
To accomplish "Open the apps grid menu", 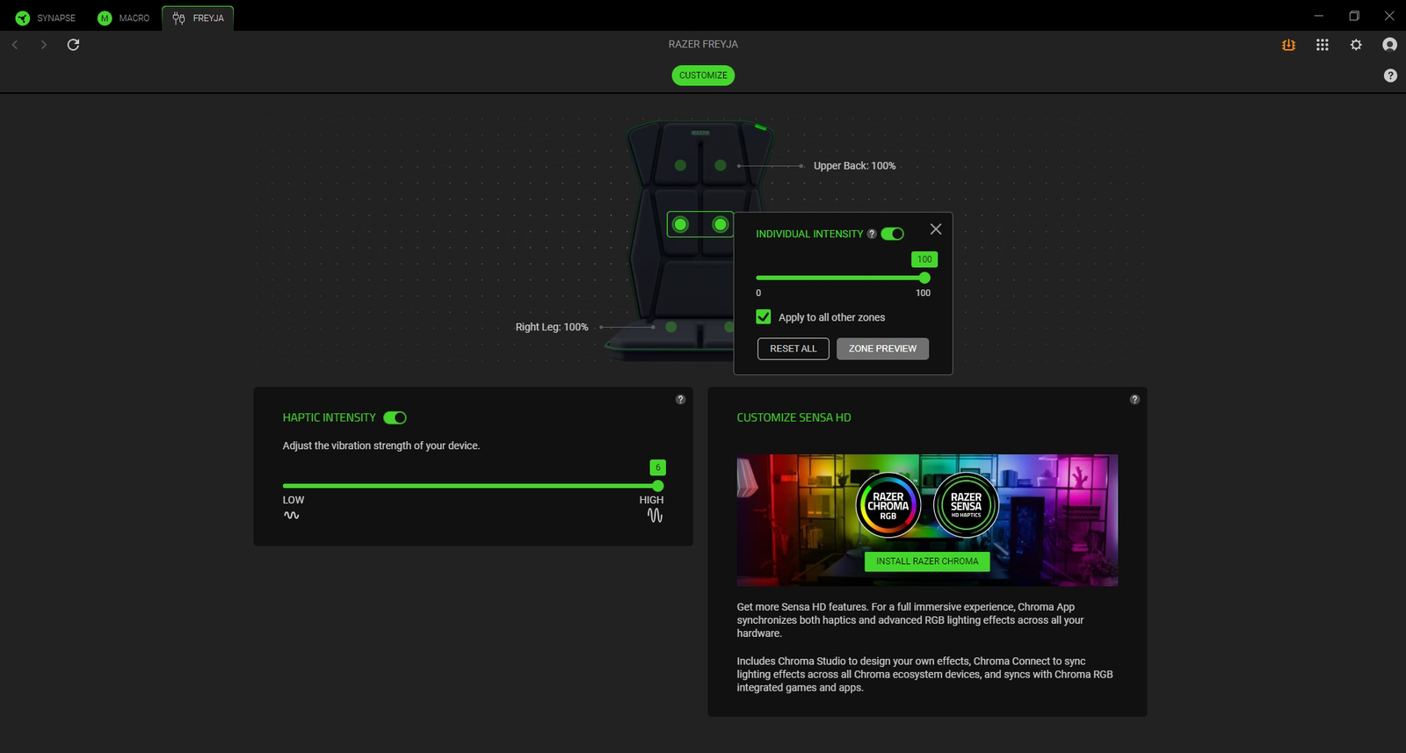I will (1323, 45).
